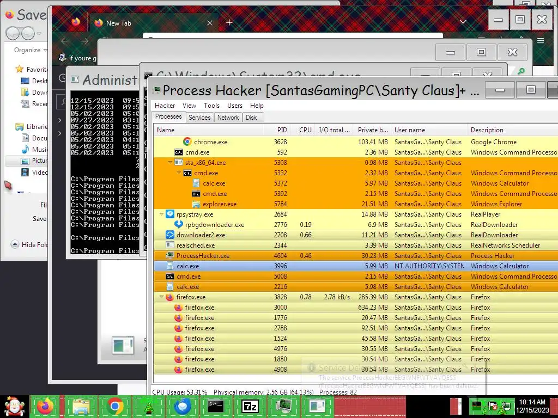Open a new Firefox tab with plus button
Viewport: 558px width, 418px height.
[x=229, y=23]
